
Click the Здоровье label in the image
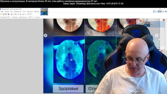tap(68, 89)
